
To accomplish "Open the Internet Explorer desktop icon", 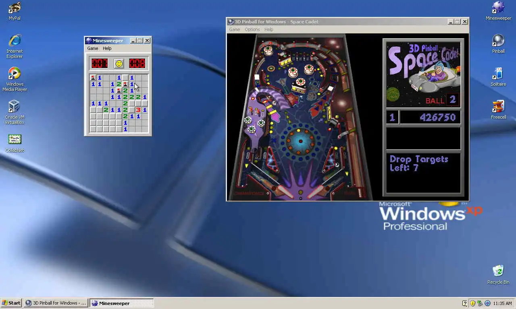I will [15, 46].
